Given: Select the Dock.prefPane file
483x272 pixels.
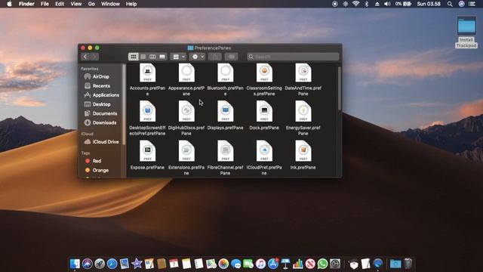Looking at the screenshot, I should [x=264, y=111].
